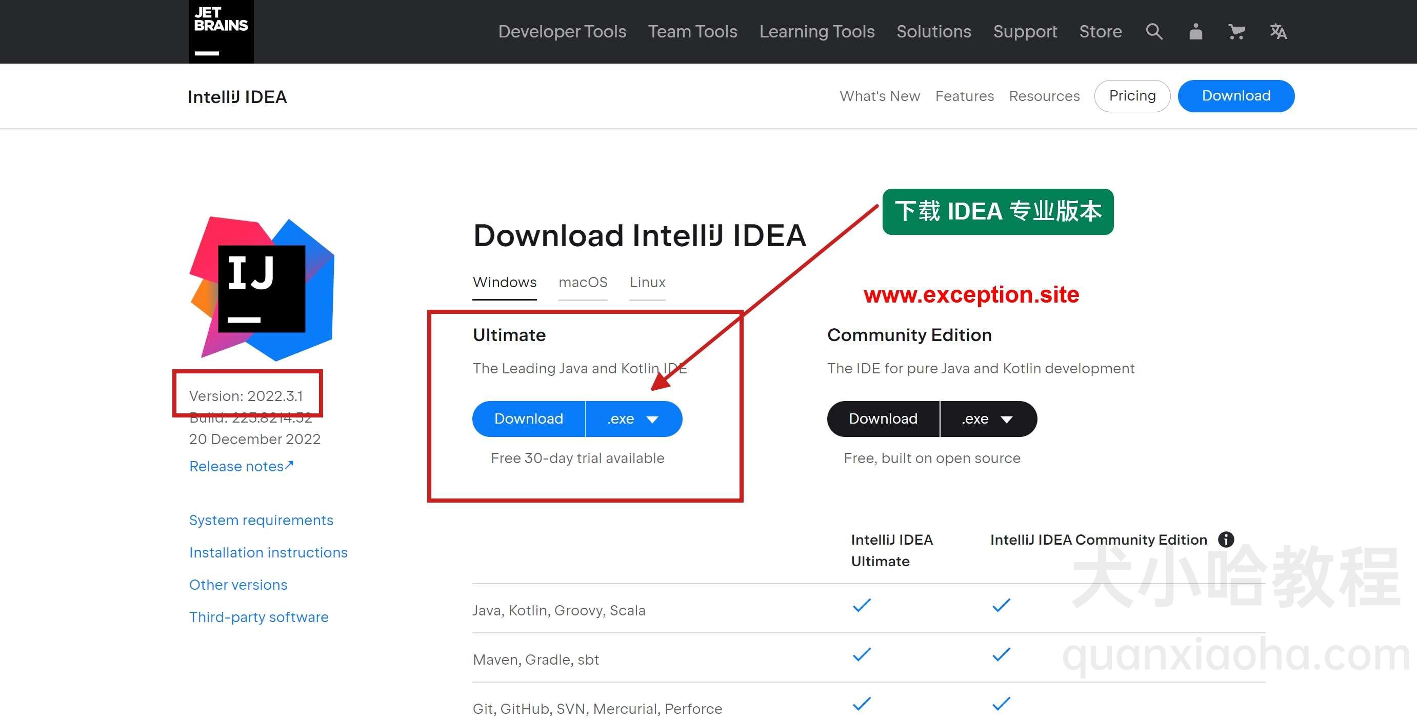The width and height of the screenshot is (1417, 718).
Task: Click Ultimate checkmark in Maven, Gradle row
Action: (x=862, y=654)
